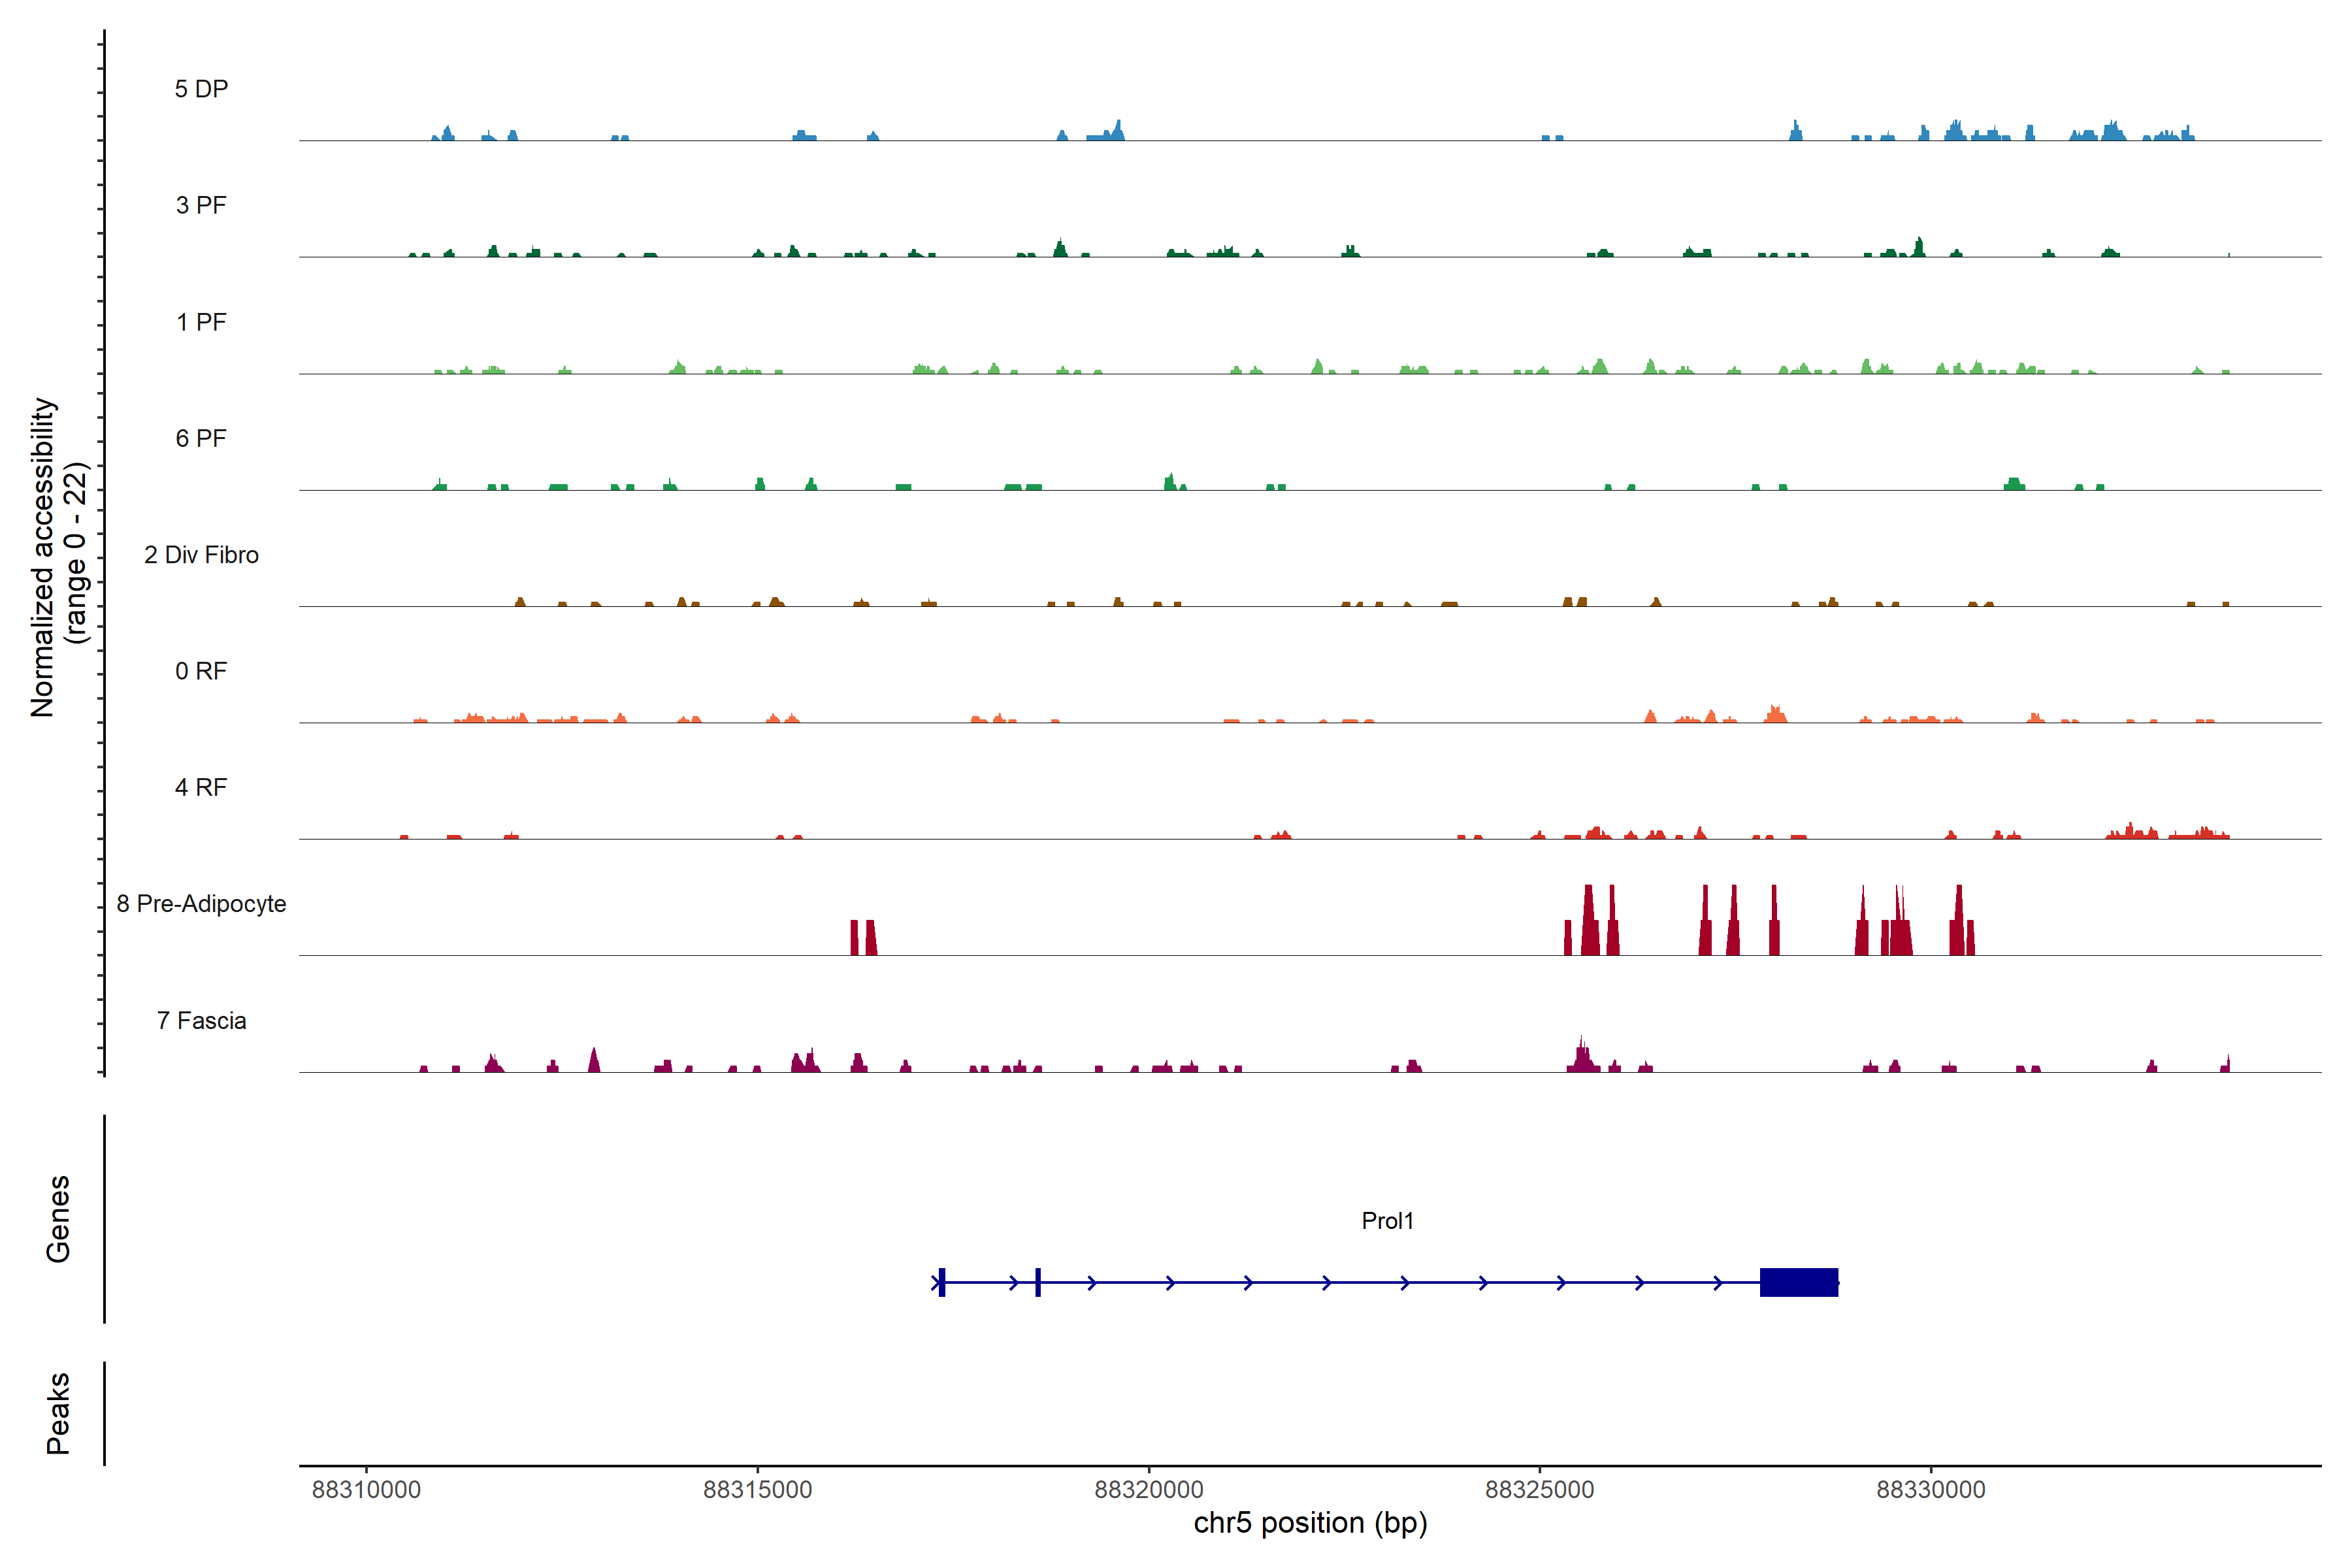The width and height of the screenshot is (2352, 1568).
Task: Click the large Prol1 terminal exon block
Action: [1798, 1282]
